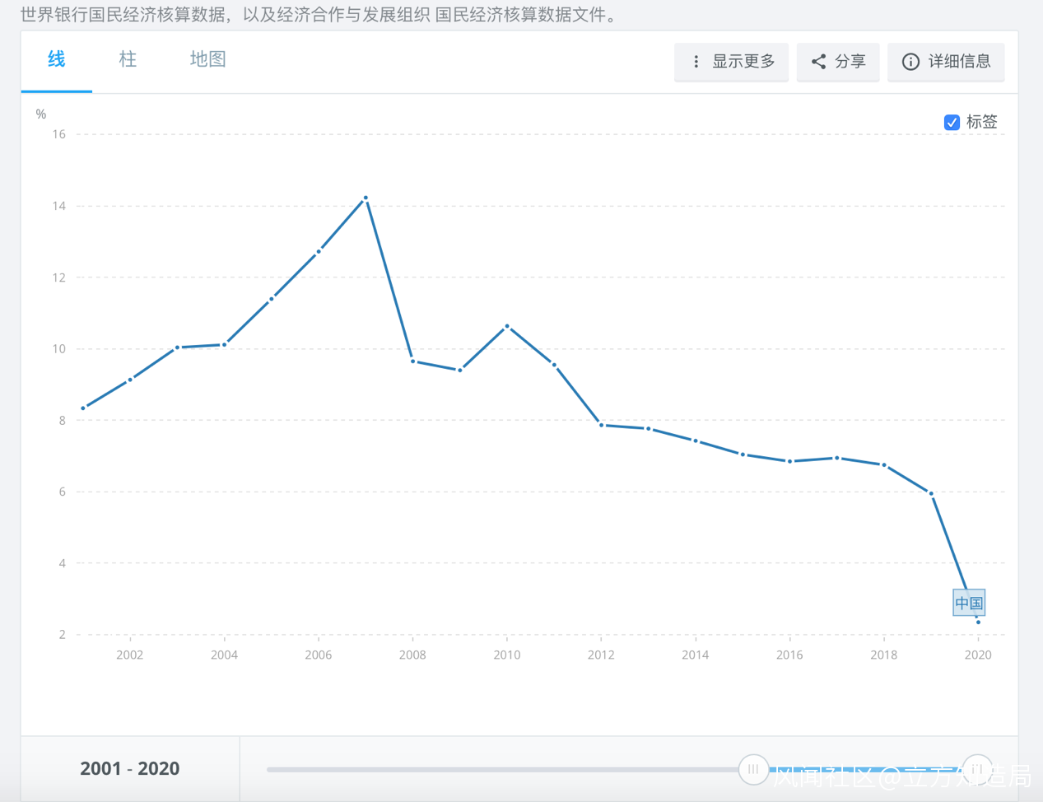Click the x-axis label 2010
Screen dimensions: 1043x802
click(507, 655)
